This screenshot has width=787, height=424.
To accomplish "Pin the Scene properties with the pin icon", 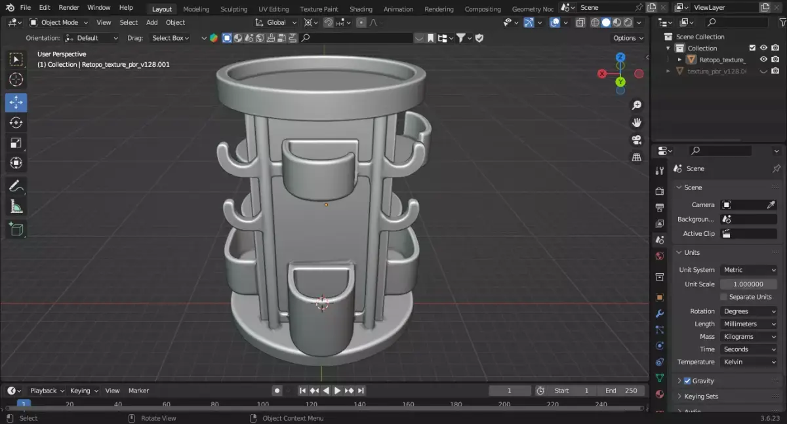I will tap(777, 168).
